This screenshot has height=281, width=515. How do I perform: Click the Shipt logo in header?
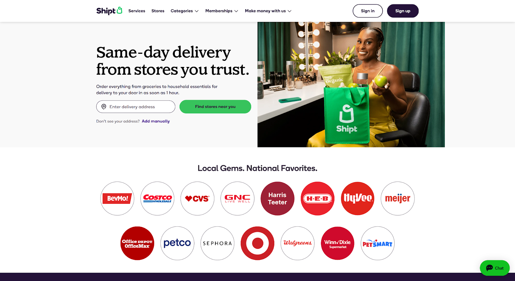[x=109, y=11]
